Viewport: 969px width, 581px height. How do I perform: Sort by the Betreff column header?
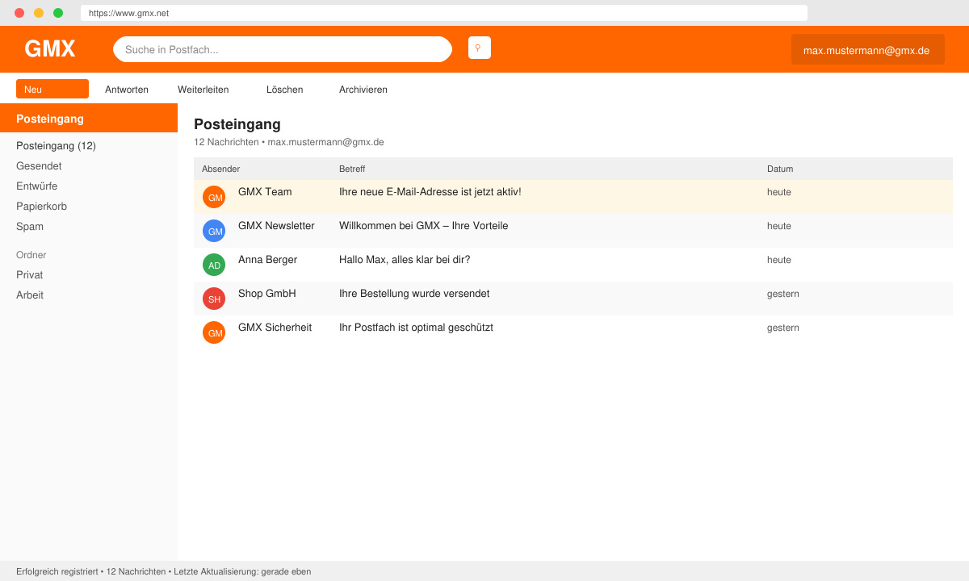coord(352,169)
